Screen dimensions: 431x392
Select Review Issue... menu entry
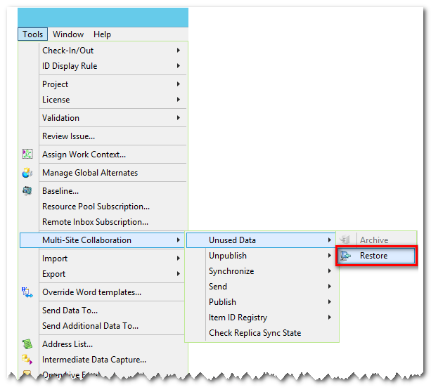(x=68, y=136)
